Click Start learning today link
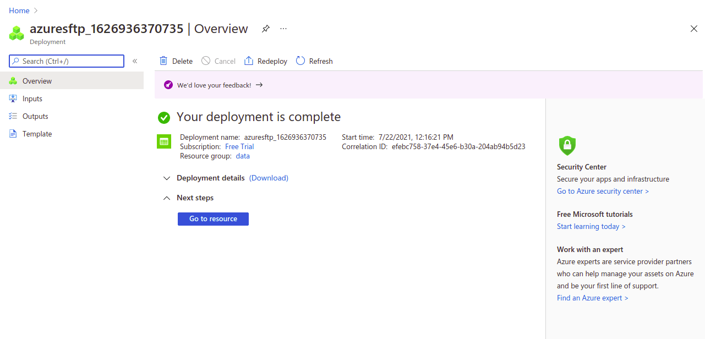 [x=591, y=226]
